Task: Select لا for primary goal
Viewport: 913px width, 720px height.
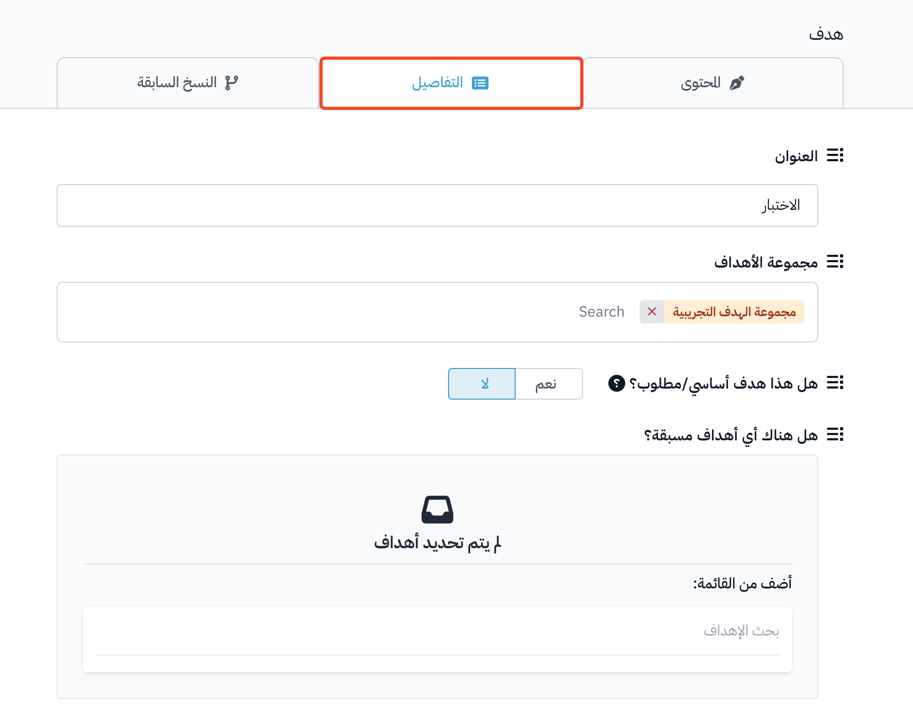Action: click(x=482, y=384)
